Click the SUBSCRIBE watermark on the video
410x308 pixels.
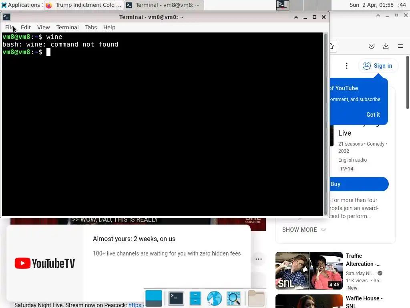pos(253,221)
